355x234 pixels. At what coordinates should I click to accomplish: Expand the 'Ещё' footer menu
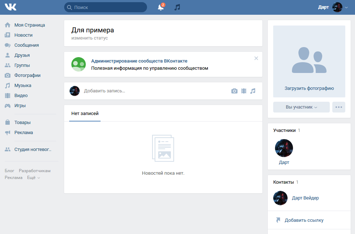click(33, 178)
